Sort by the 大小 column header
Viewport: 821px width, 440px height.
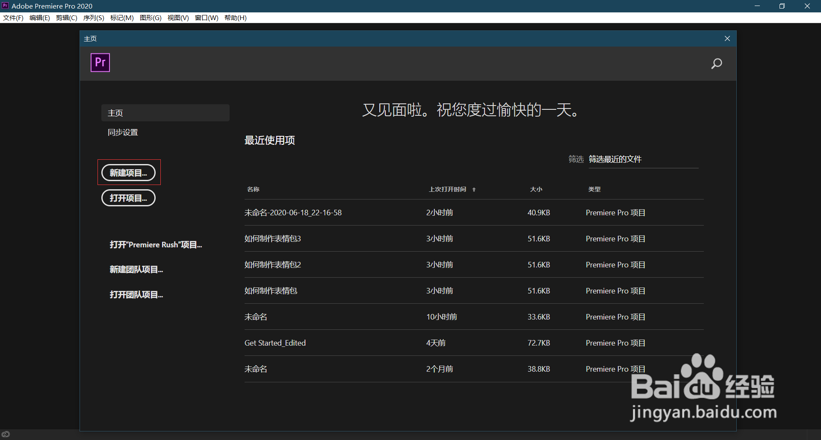pos(536,189)
